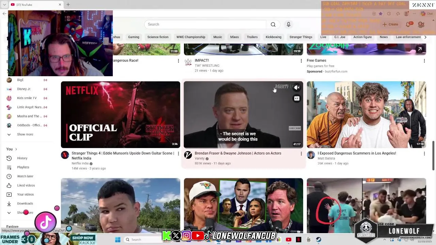The width and height of the screenshot is (436, 245).
Task: Select the WWE Championship chip
Action: click(191, 37)
